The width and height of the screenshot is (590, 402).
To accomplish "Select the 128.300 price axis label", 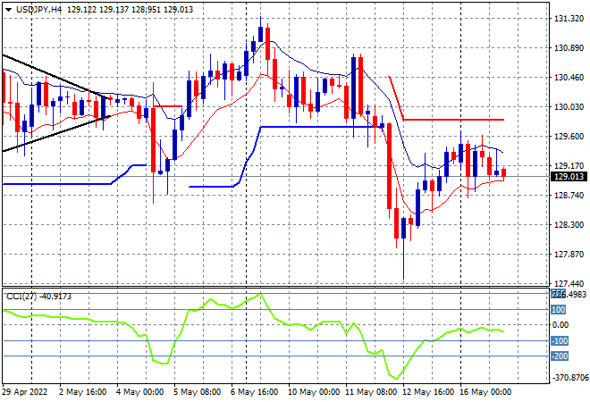I will click(569, 225).
